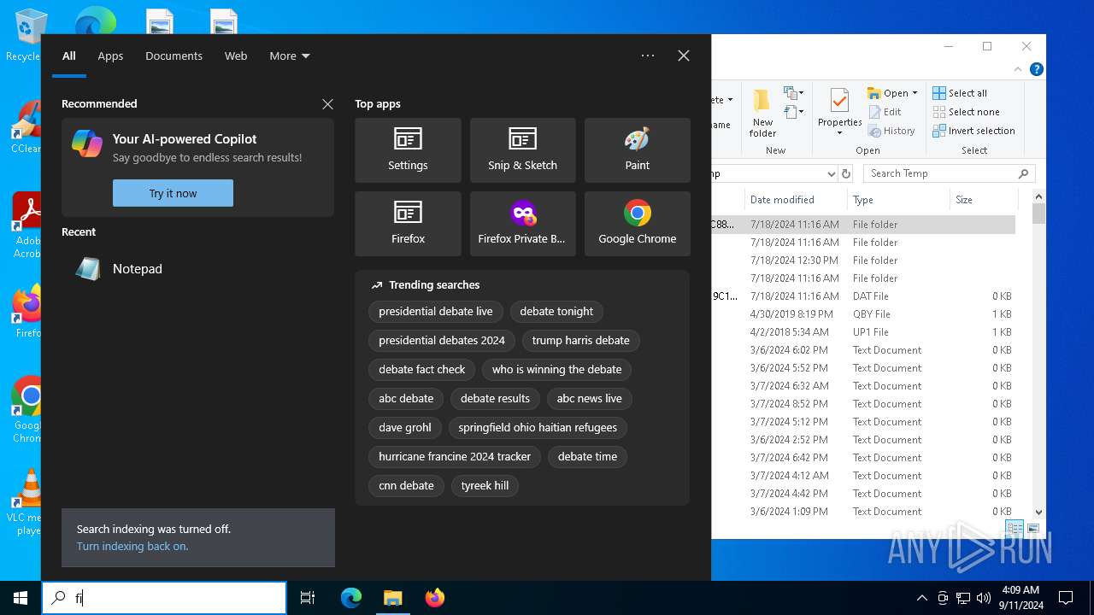
Task: Click Select all in Explorer ribbon
Action: coord(960,93)
